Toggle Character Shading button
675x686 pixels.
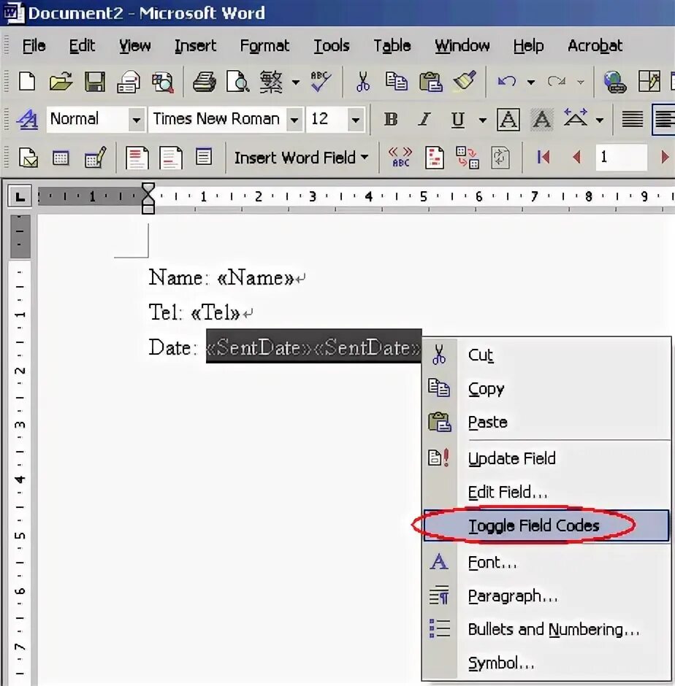click(542, 120)
